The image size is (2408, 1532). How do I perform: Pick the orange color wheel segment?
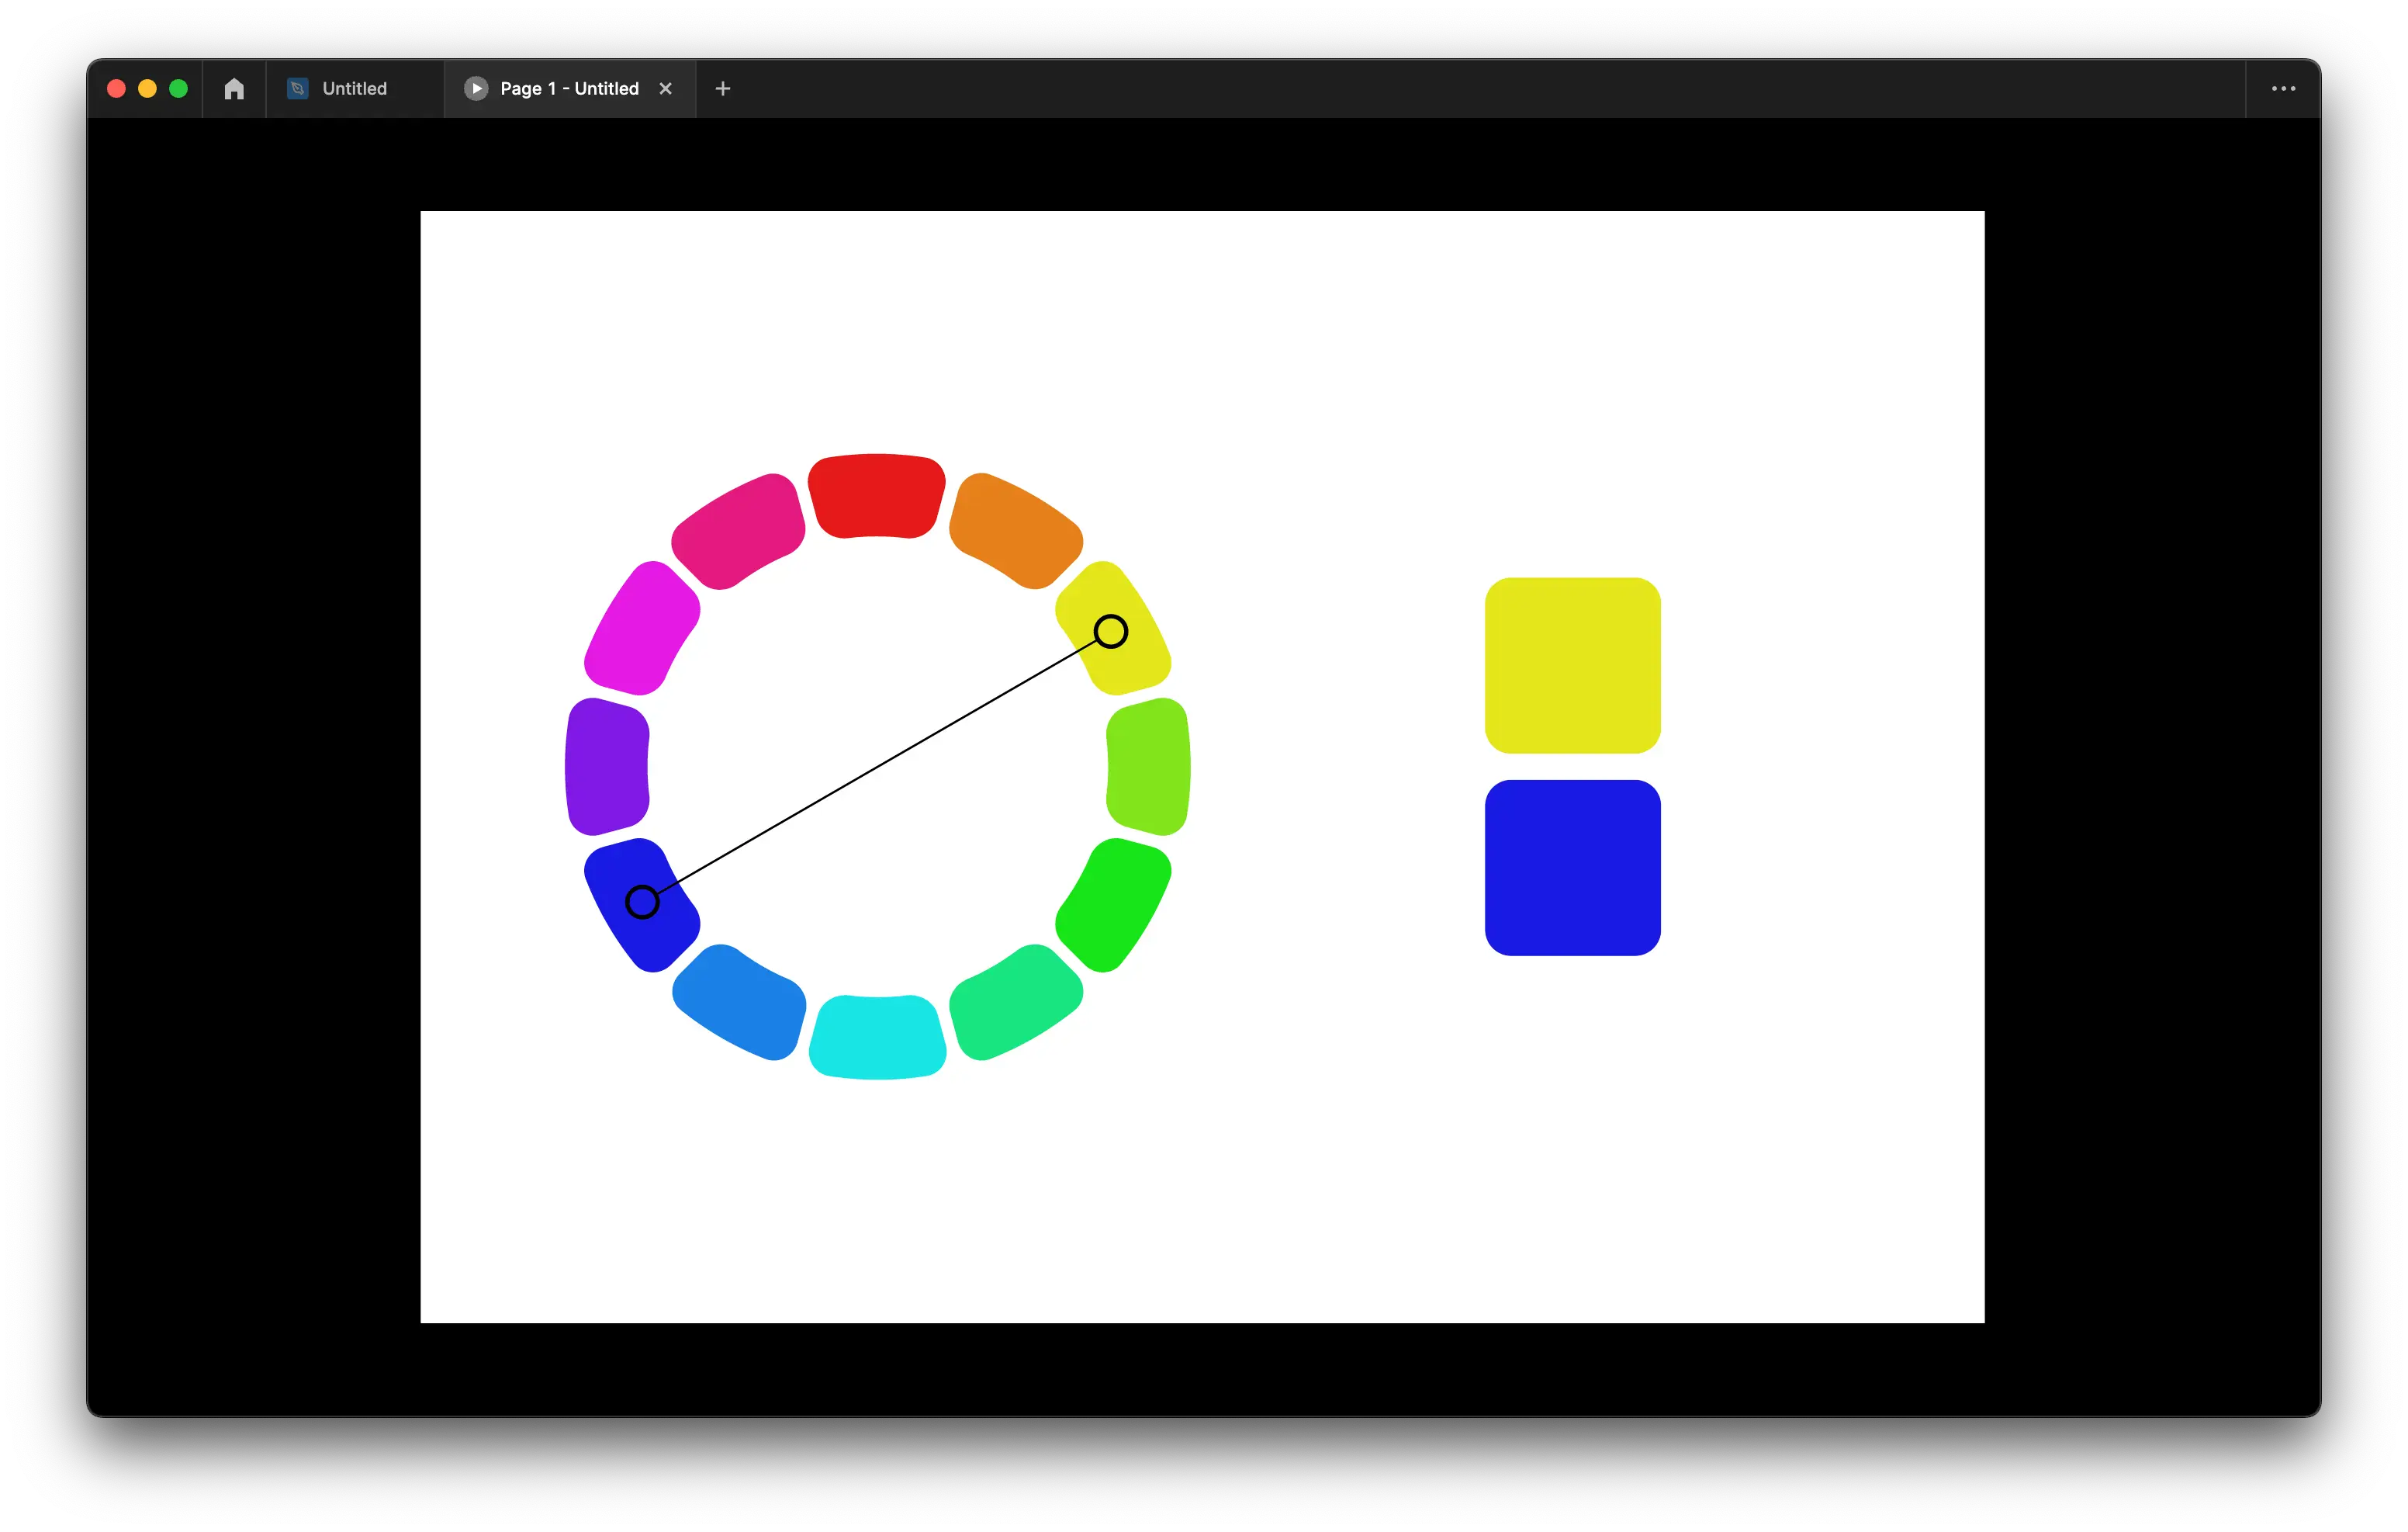tap(1015, 530)
